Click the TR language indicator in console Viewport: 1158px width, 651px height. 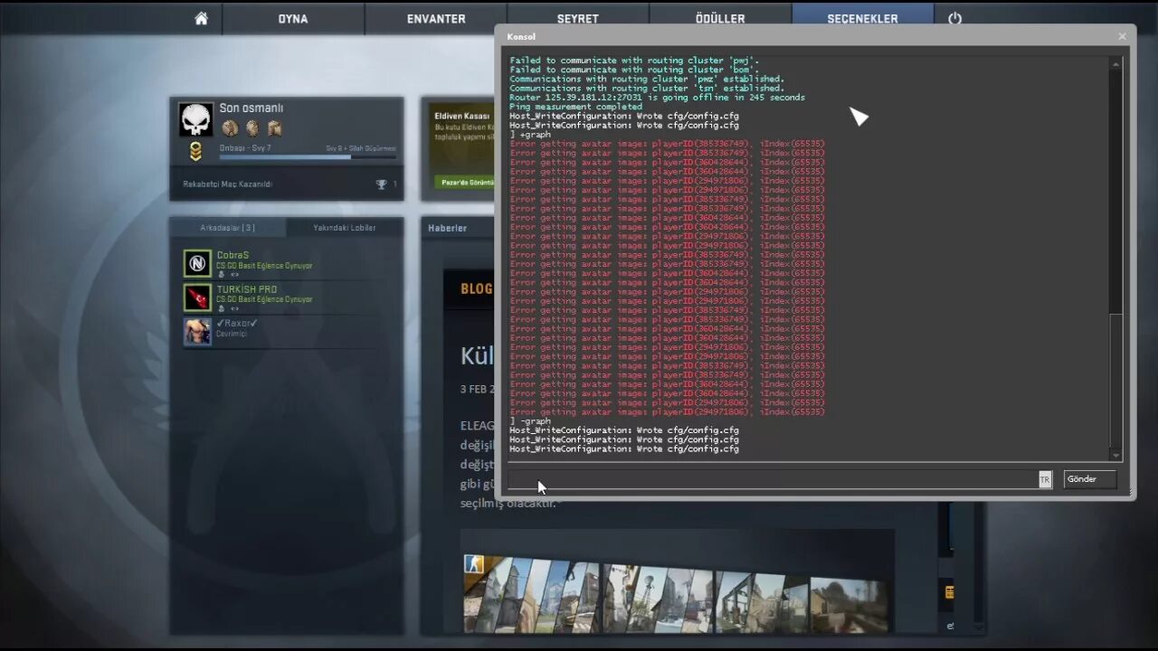(x=1045, y=480)
